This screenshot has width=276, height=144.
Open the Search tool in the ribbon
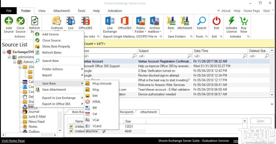tap(201, 21)
